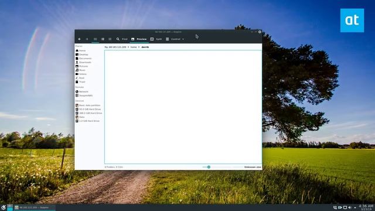The height and width of the screenshot is (211, 375).
Task: Click the folders and files count text
Action: click(x=114, y=167)
